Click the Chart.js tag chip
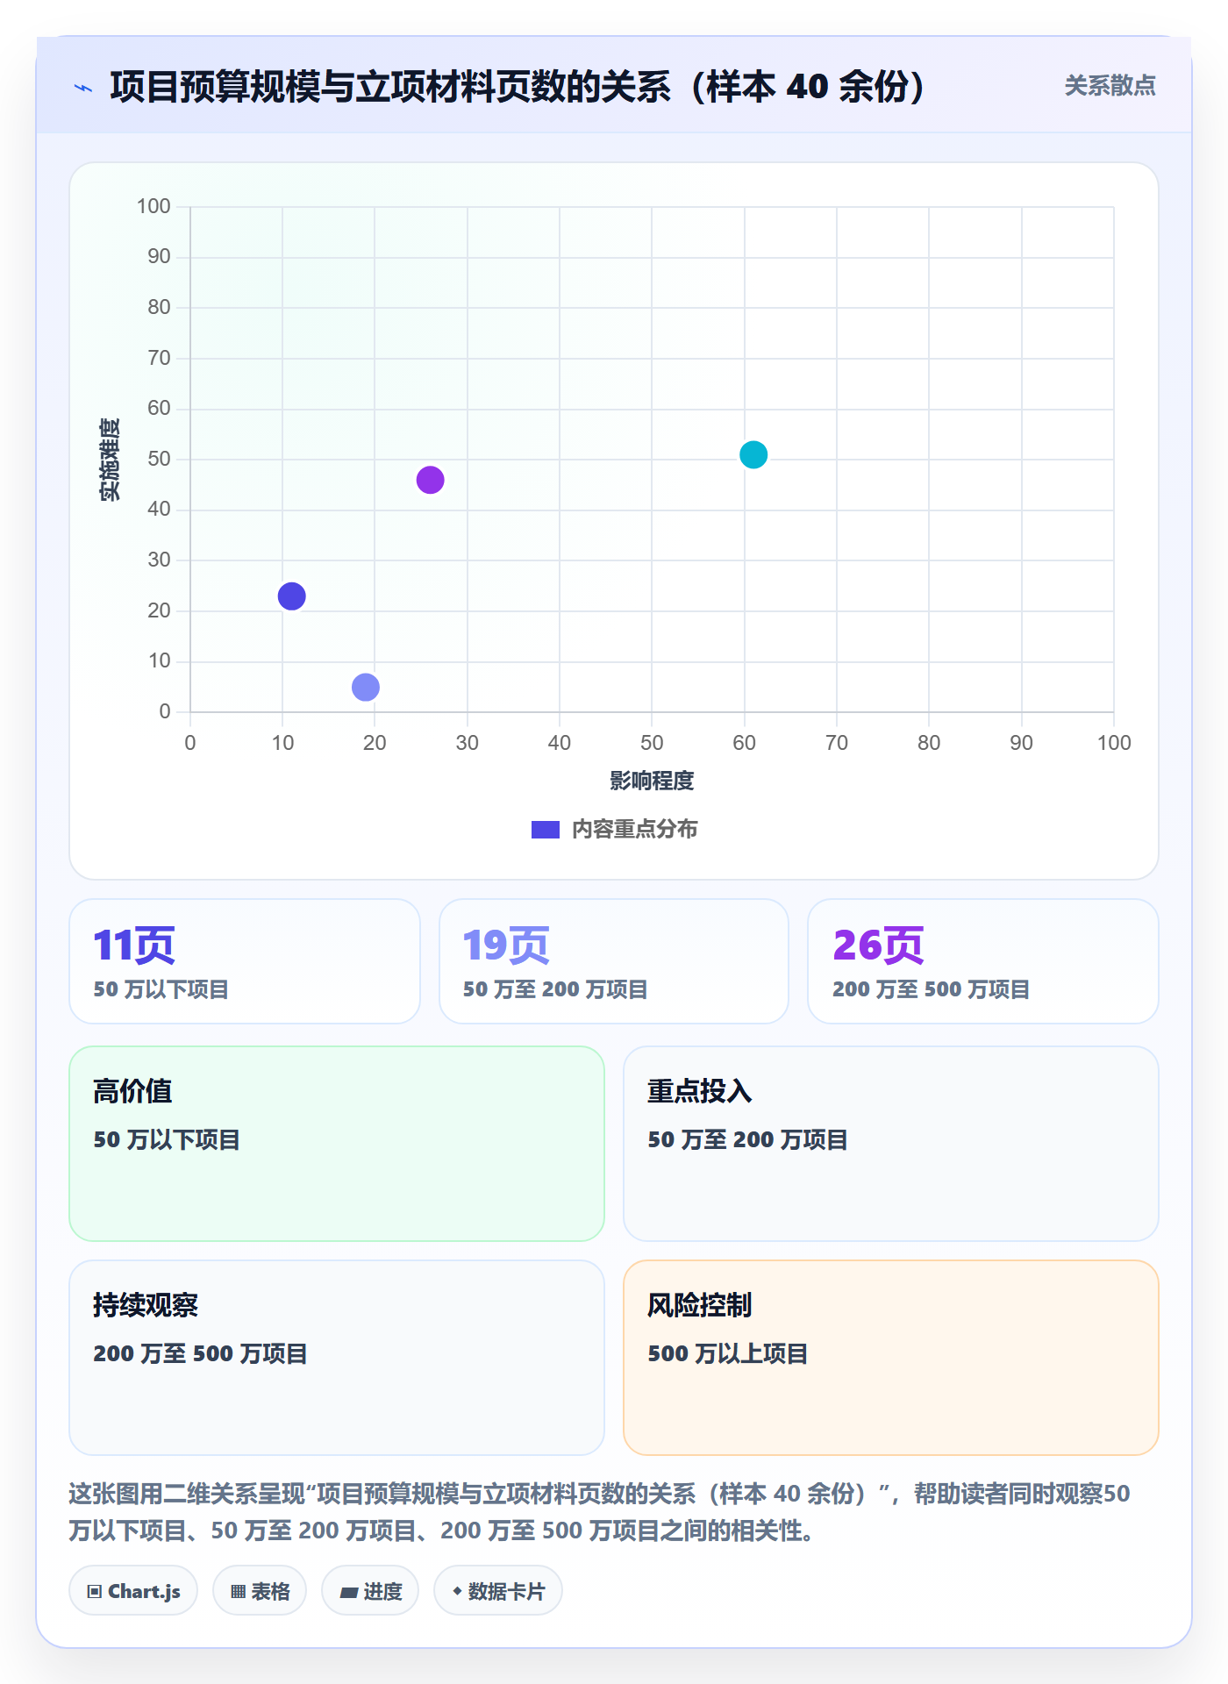Viewport: 1228px width, 1684px height. tap(133, 1591)
